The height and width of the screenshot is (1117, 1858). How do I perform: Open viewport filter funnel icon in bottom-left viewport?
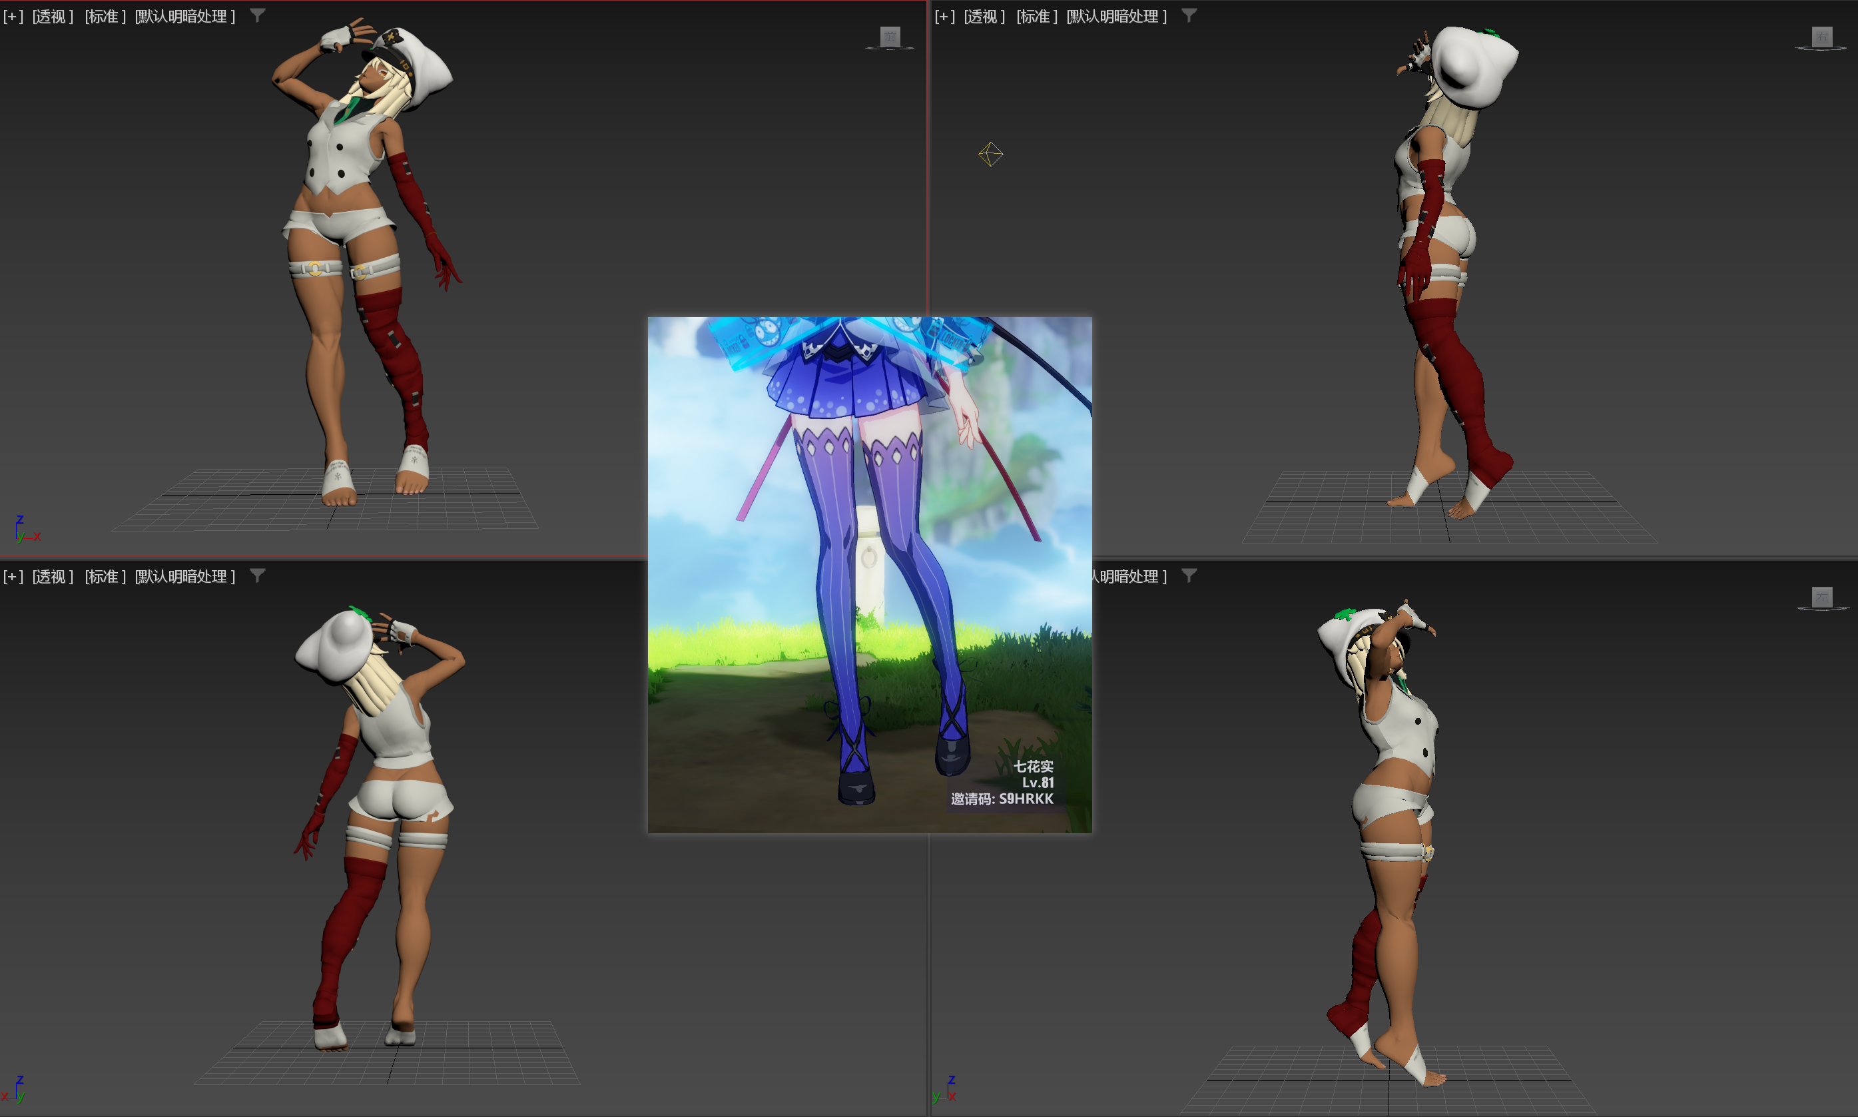pyautogui.click(x=257, y=575)
